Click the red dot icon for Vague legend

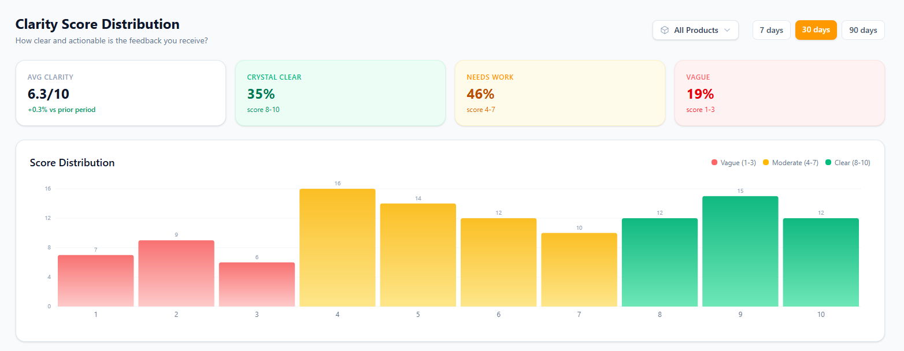click(714, 162)
